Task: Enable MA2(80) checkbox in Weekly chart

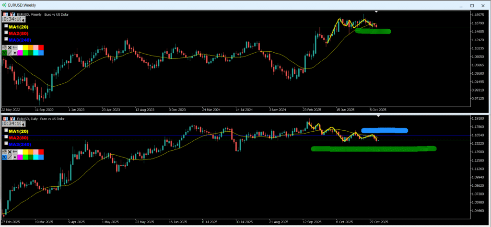Action: [6, 33]
